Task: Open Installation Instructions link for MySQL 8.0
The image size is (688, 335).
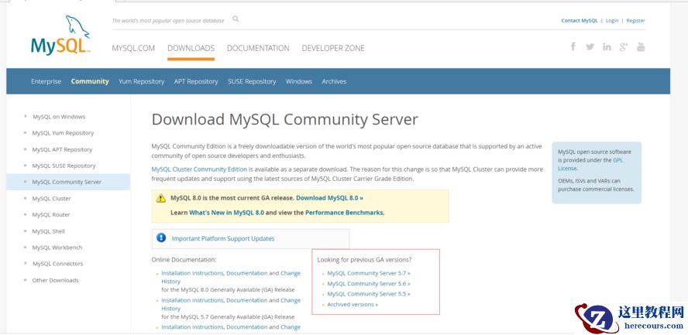Action: pyautogui.click(x=193, y=273)
